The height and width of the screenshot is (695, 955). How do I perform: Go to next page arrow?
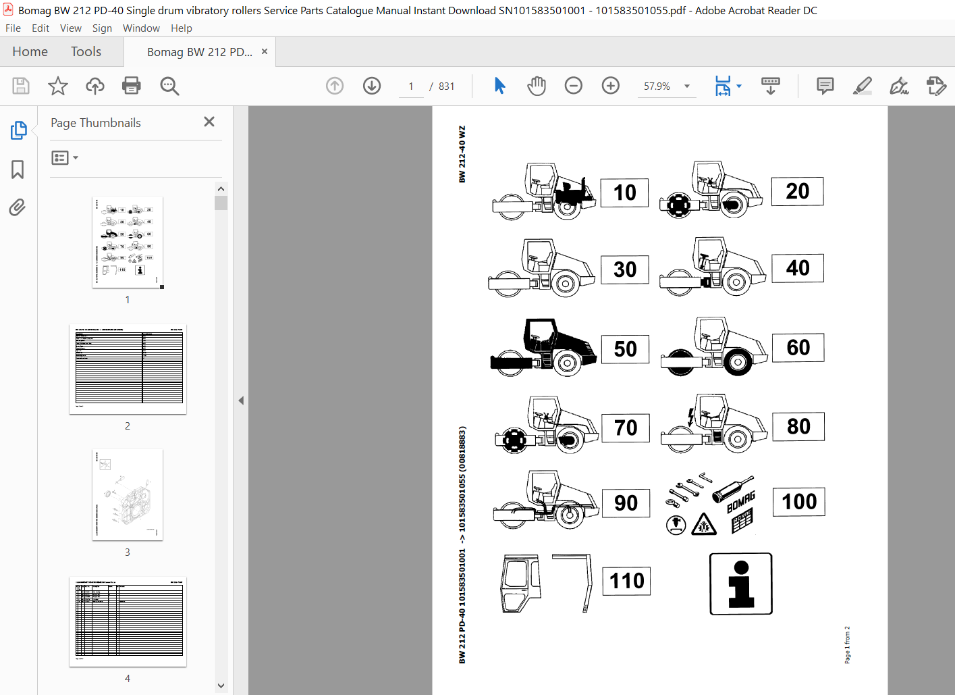(x=372, y=86)
